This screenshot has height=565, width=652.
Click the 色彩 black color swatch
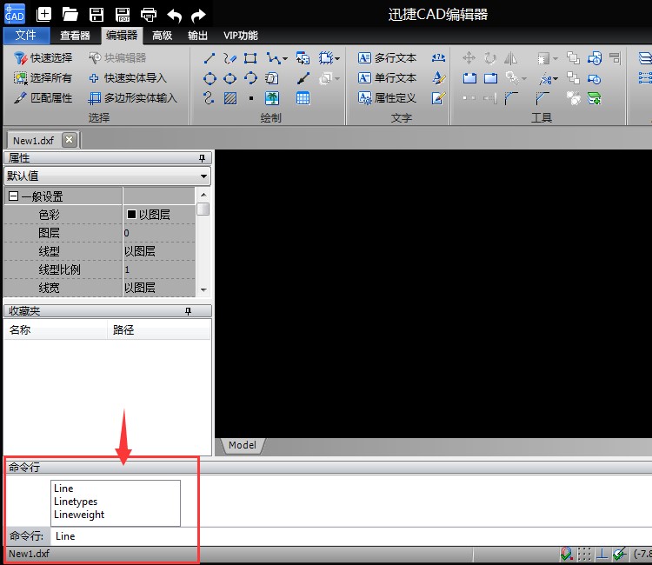click(x=132, y=214)
